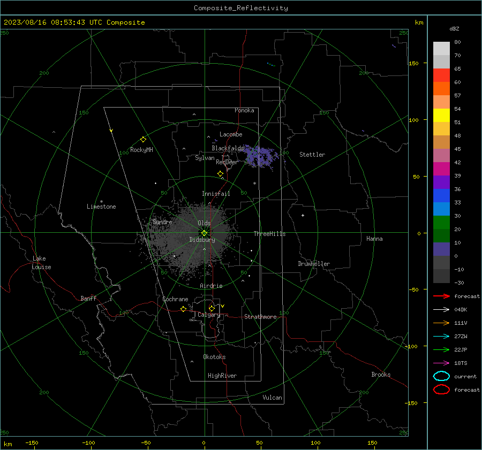Viewport: 482px width, 450px height.
Task: Click the Okotoks town label
Action: 214,357
